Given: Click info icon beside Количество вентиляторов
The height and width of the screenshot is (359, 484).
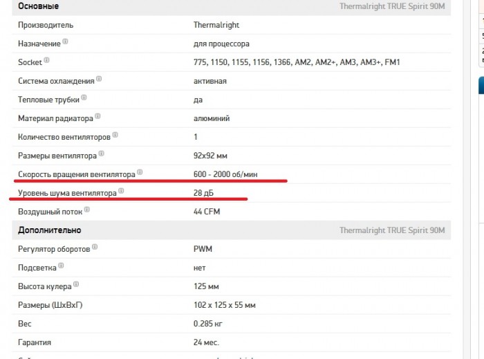Looking at the screenshot, I should coord(115,135).
